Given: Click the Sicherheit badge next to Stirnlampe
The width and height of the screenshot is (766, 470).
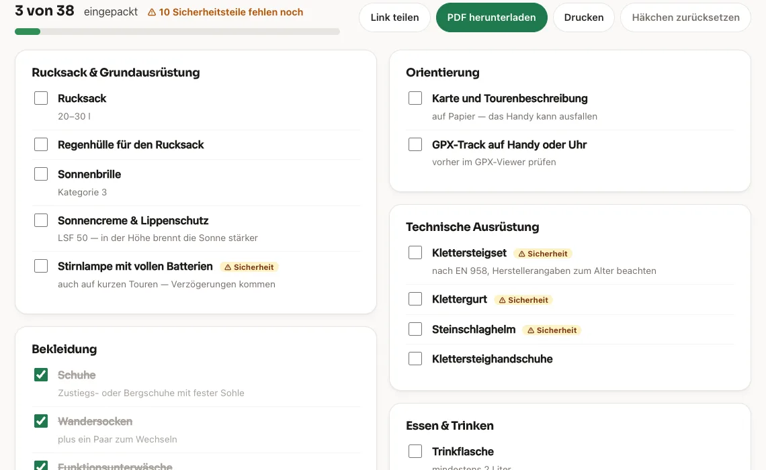Looking at the screenshot, I should coord(249,267).
